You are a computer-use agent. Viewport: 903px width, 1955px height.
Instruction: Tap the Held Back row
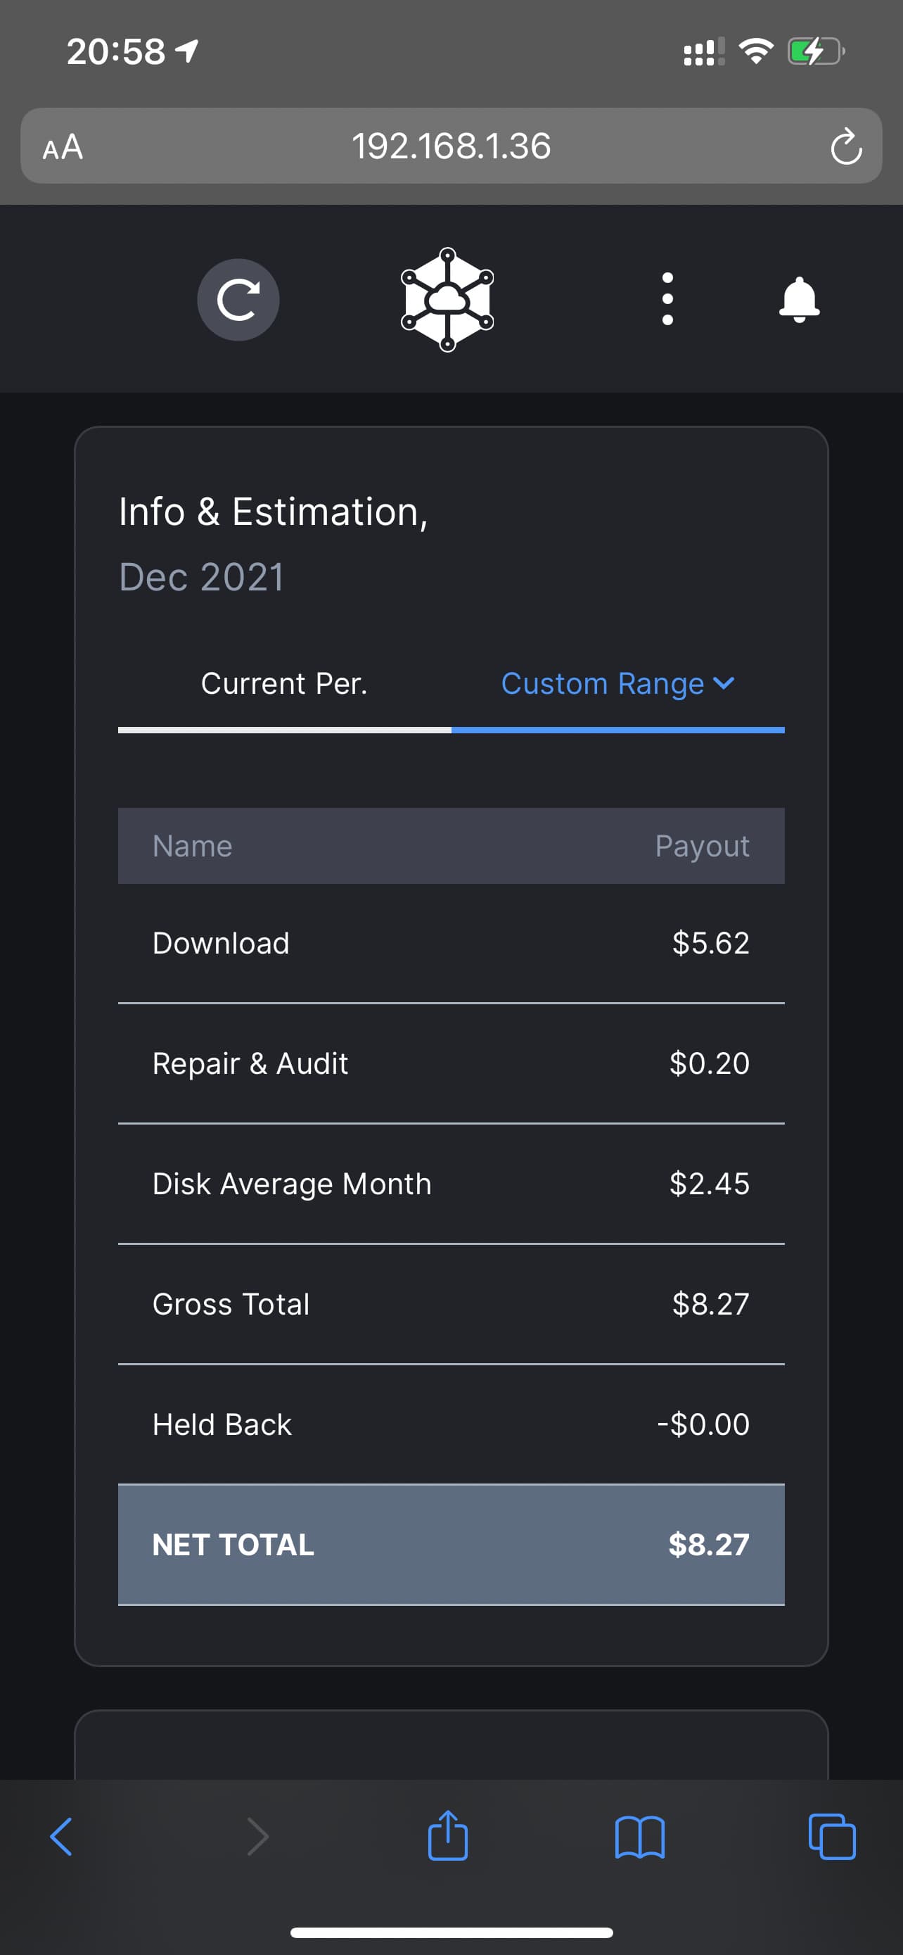[x=451, y=1424]
